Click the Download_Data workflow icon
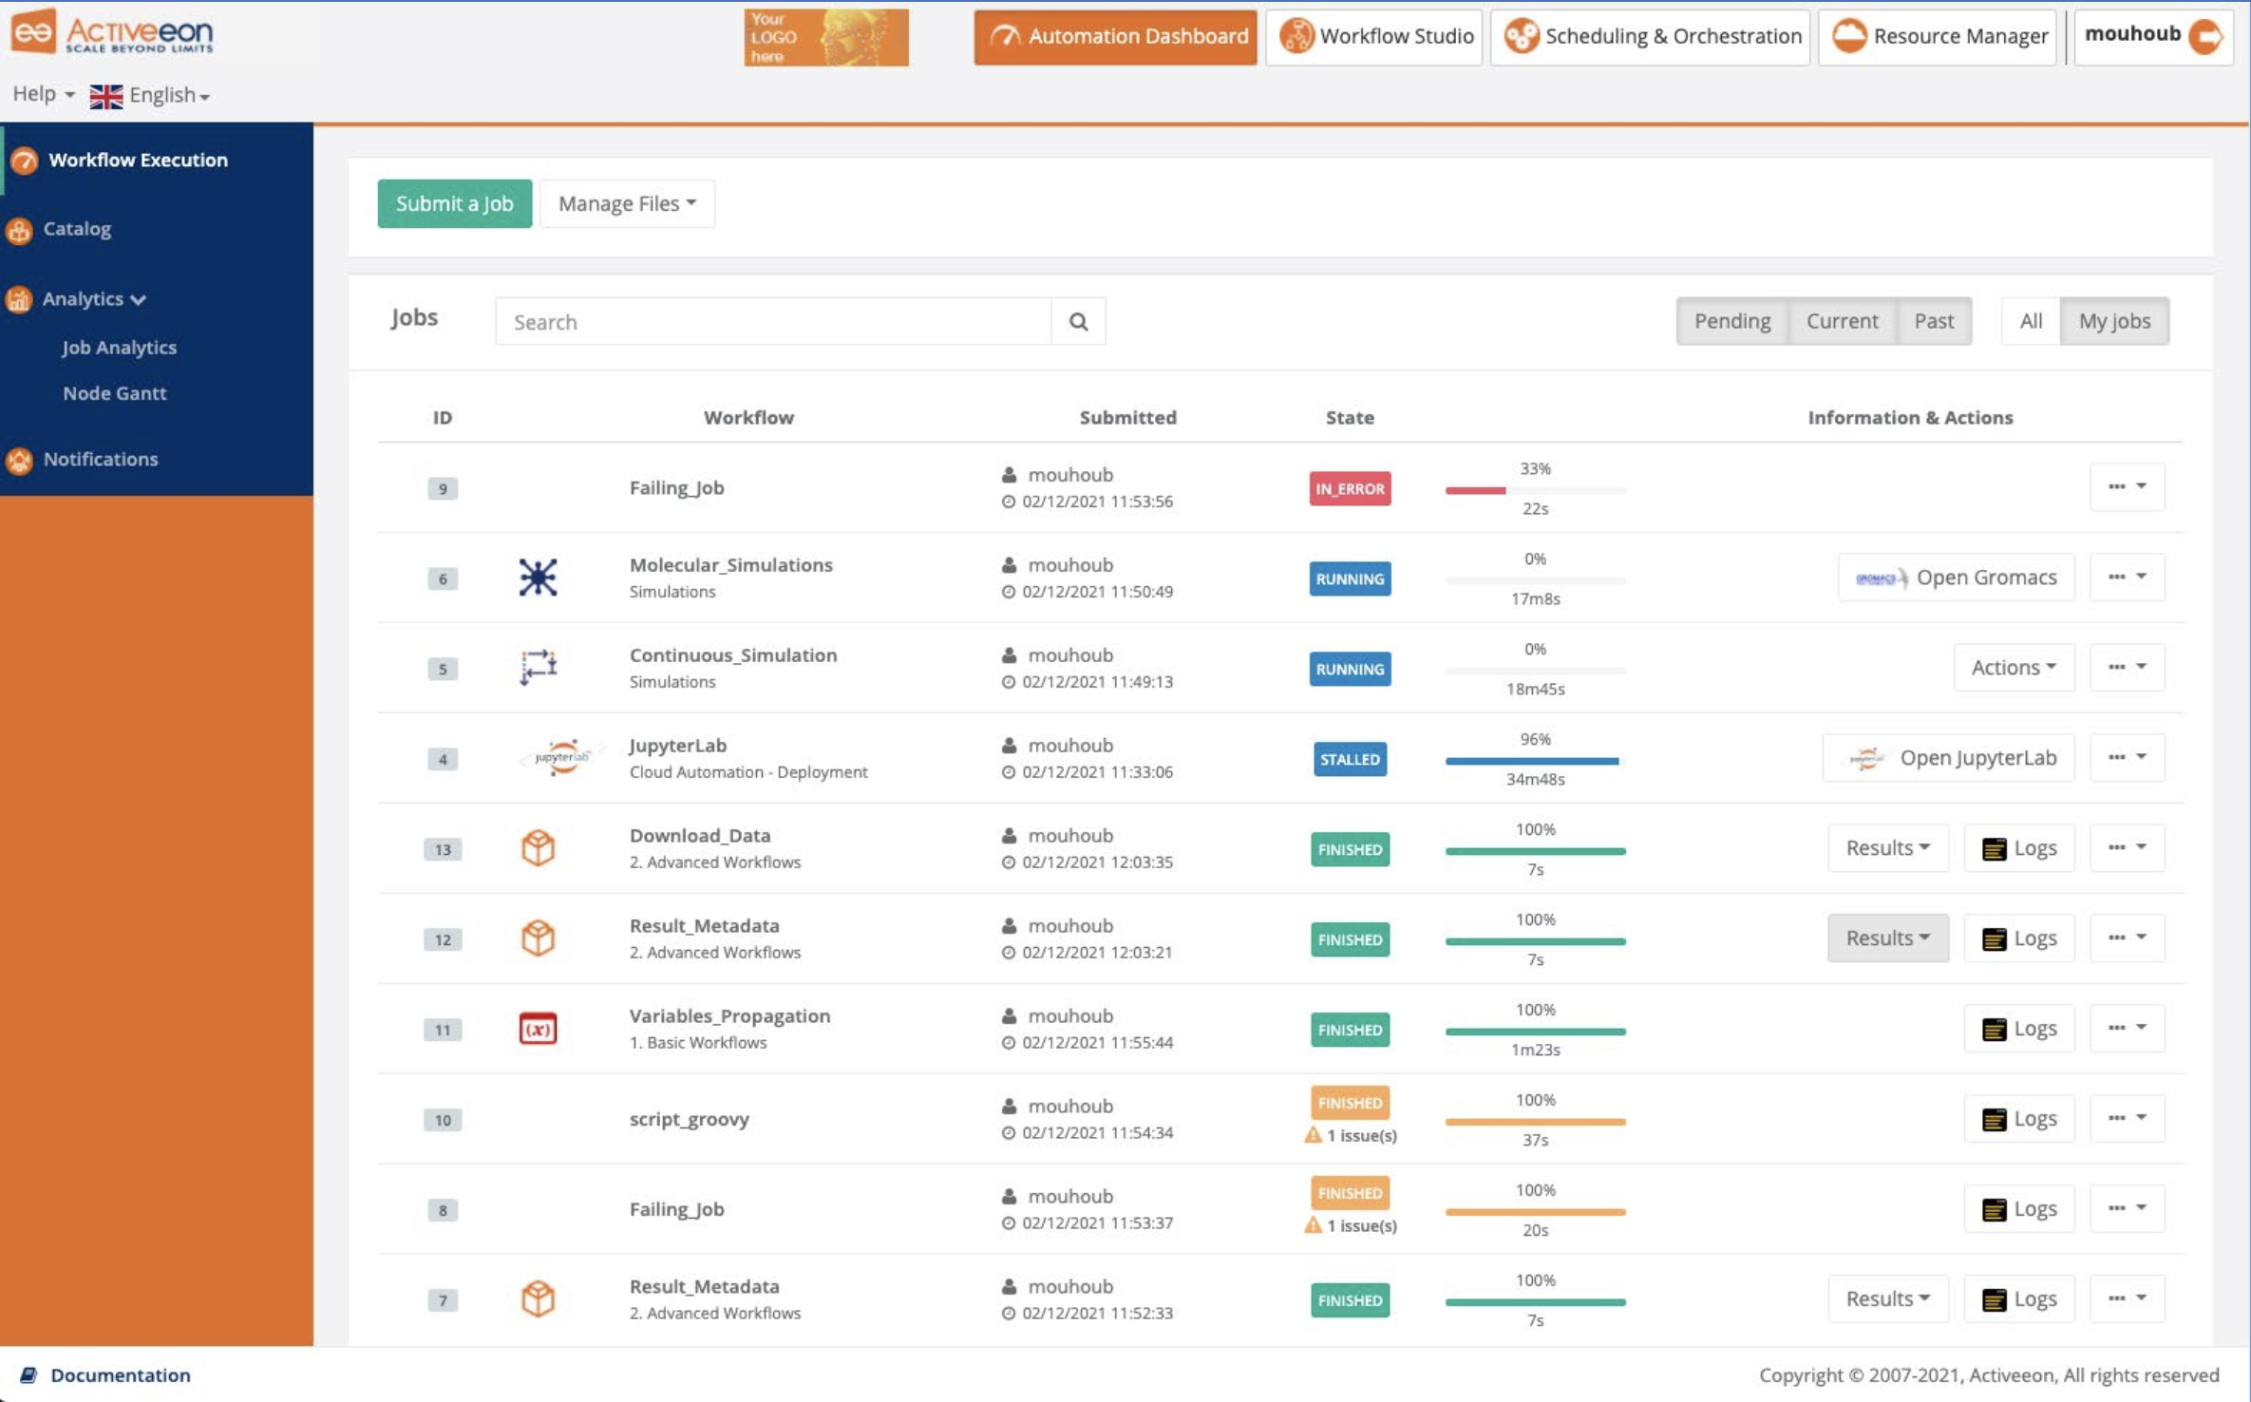Viewport: 2251px width, 1402px height. [x=539, y=846]
